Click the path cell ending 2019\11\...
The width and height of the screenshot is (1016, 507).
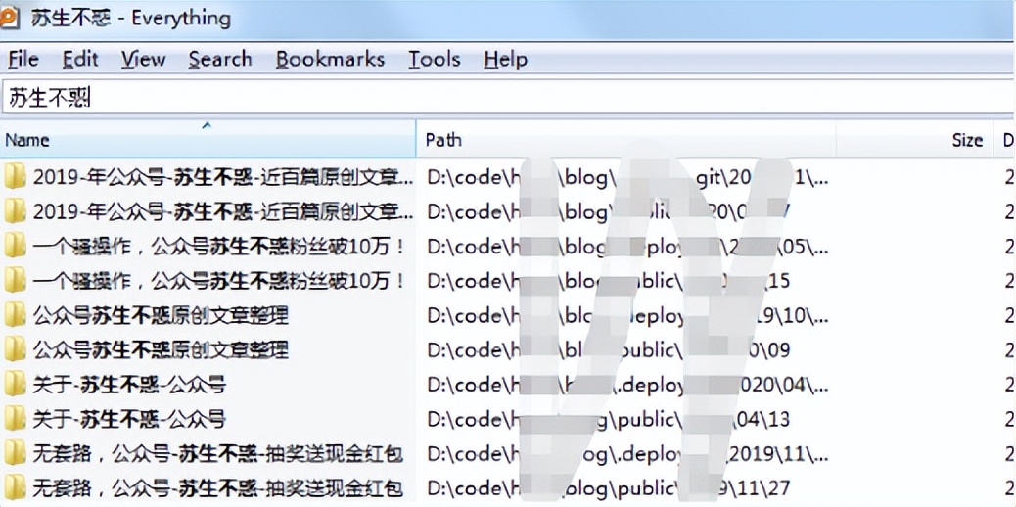[x=627, y=454]
